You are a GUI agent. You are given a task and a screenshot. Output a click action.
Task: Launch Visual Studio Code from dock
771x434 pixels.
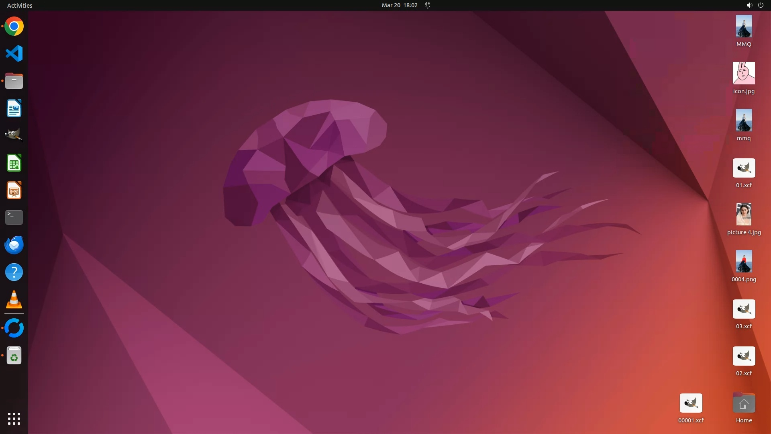point(14,53)
